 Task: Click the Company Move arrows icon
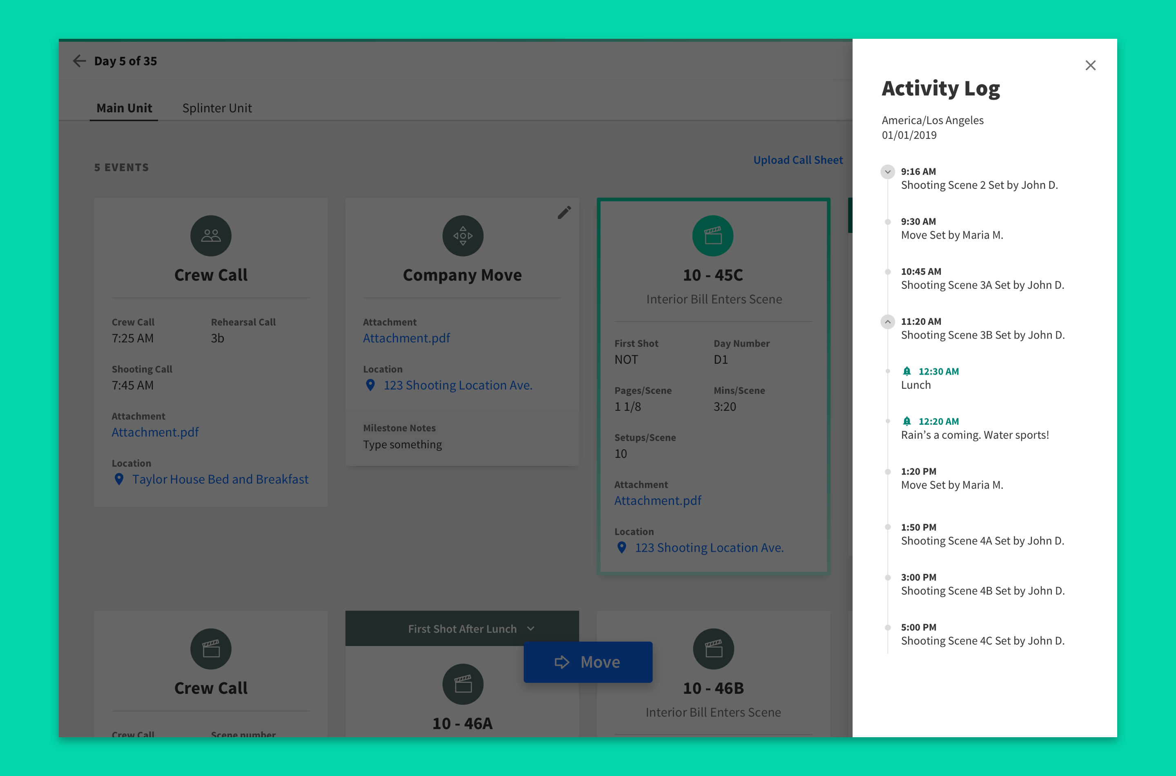tap(463, 236)
